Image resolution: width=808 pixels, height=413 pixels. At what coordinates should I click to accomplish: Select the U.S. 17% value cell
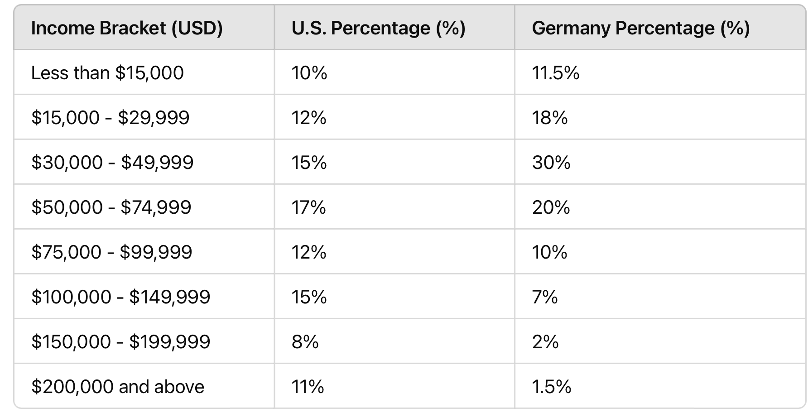(x=308, y=207)
